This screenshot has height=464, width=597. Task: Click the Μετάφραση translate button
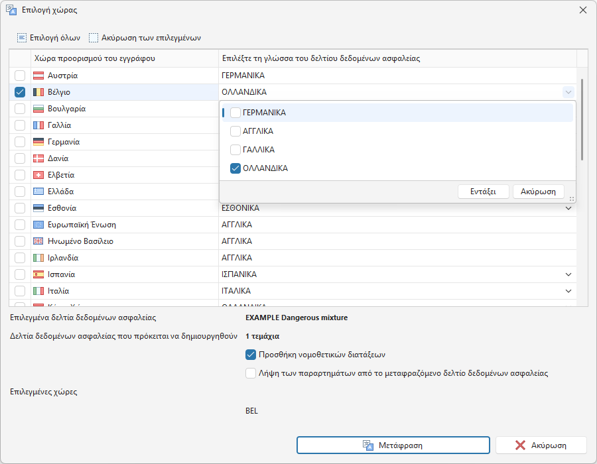tap(393, 445)
